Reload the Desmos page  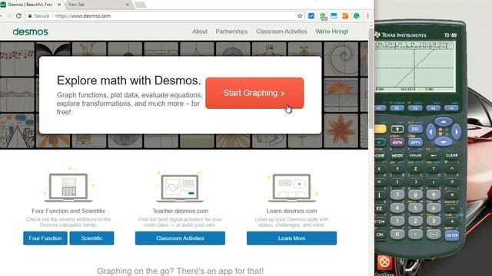(x=18, y=15)
